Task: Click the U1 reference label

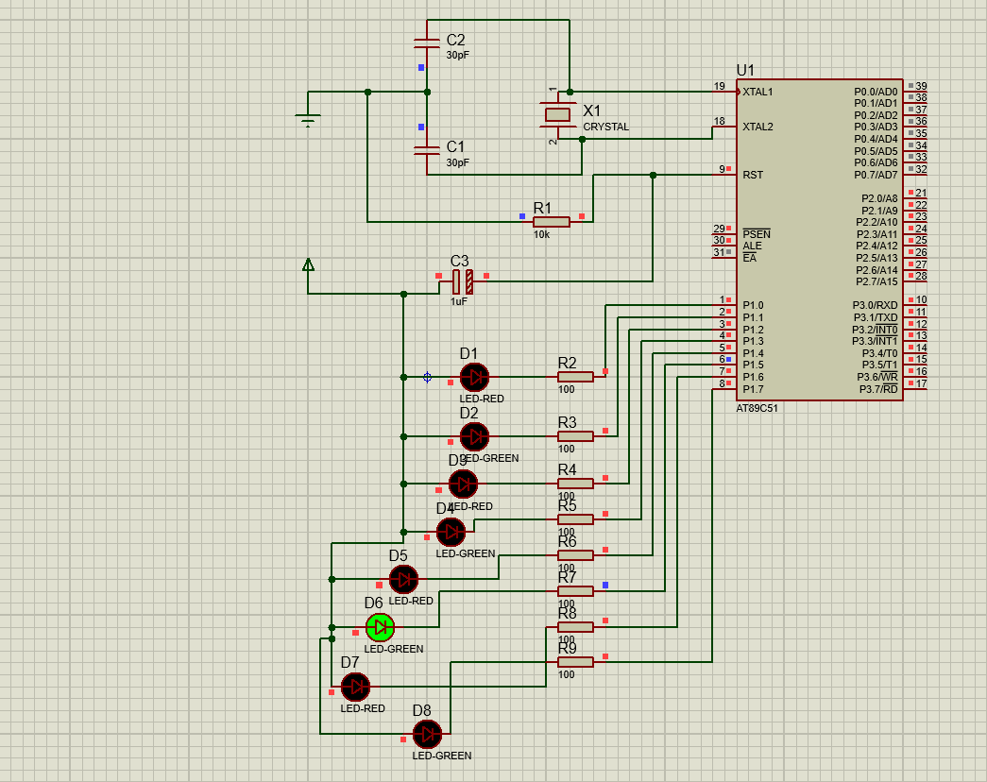Action: 745,70
